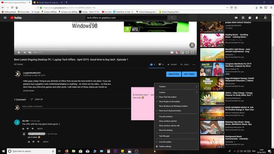This screenshot has width=274, height=154.
Task: Bookmark this page with the star
Action: 235,8
